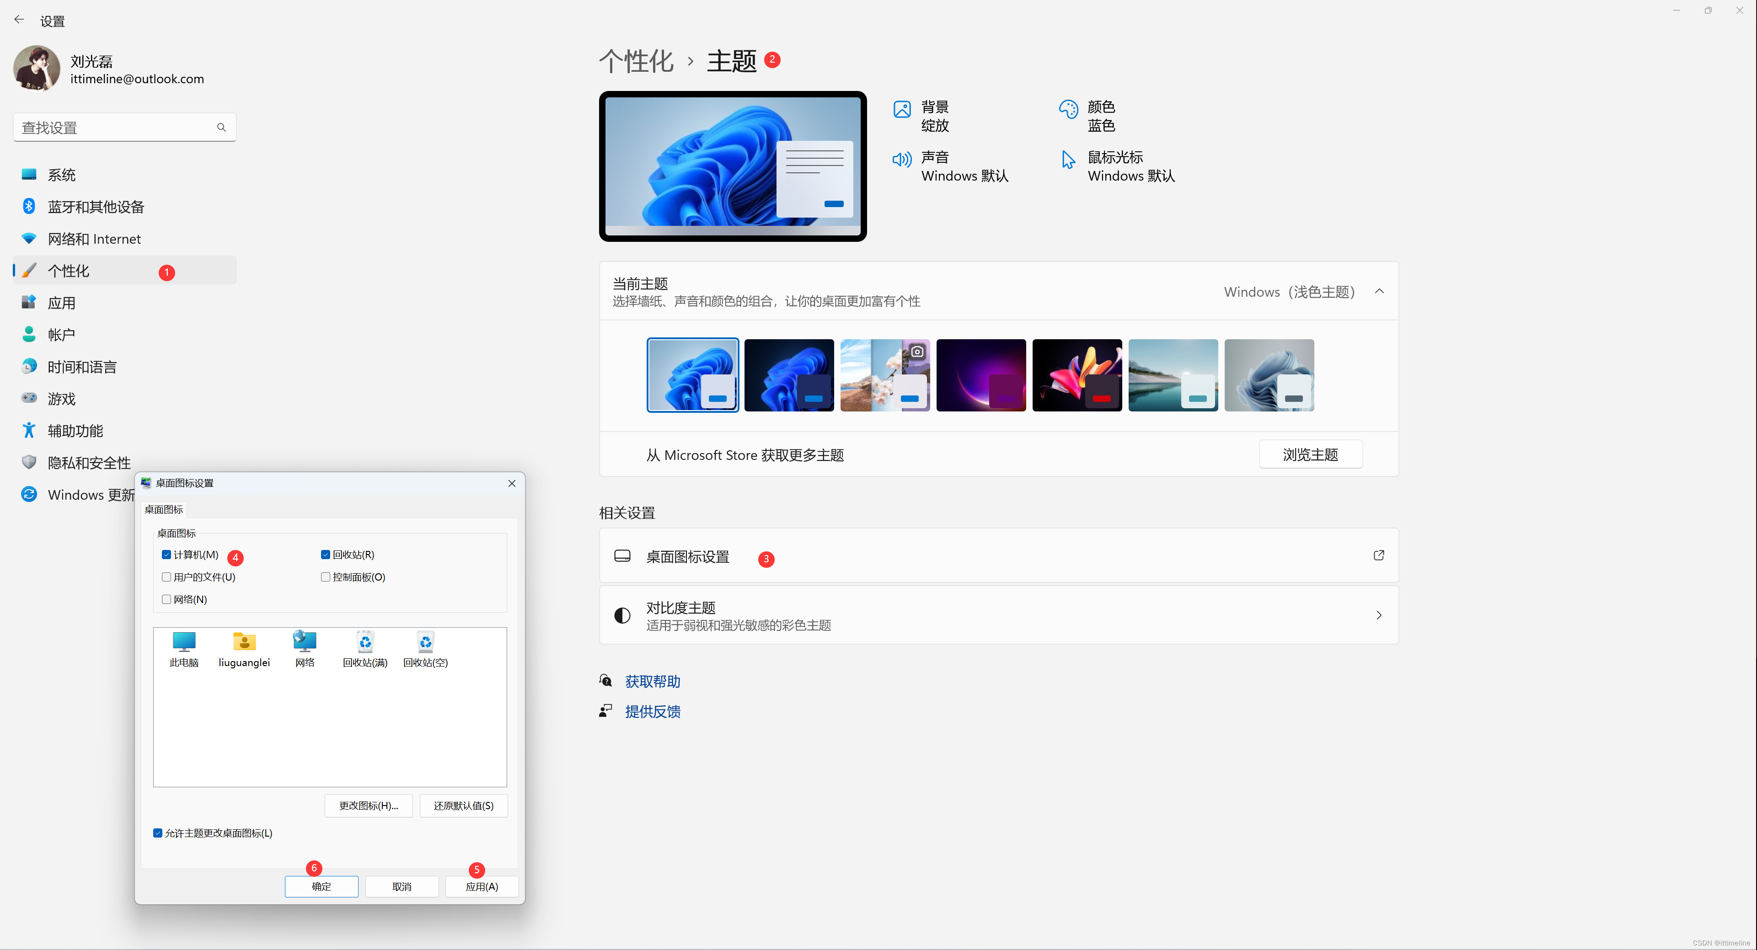The height and width of the screenshot is (950, 1757).
Task: Click 取消 in the dialog
Action: click(402, 887)
